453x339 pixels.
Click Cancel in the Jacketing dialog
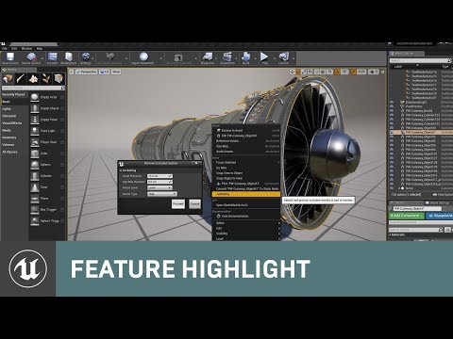[x=194, y=204]
